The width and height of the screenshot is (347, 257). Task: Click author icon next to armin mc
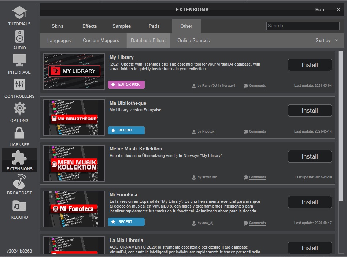click(193, 178)
